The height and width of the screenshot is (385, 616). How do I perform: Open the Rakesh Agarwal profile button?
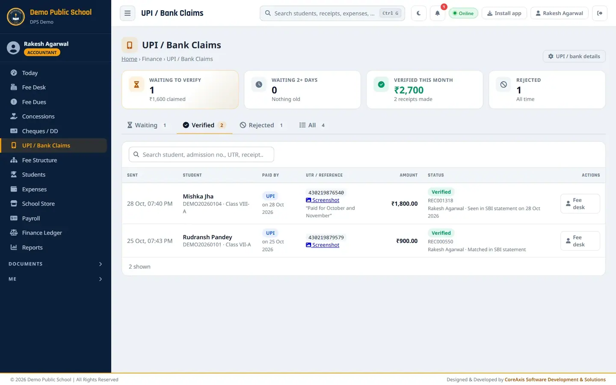560,13
